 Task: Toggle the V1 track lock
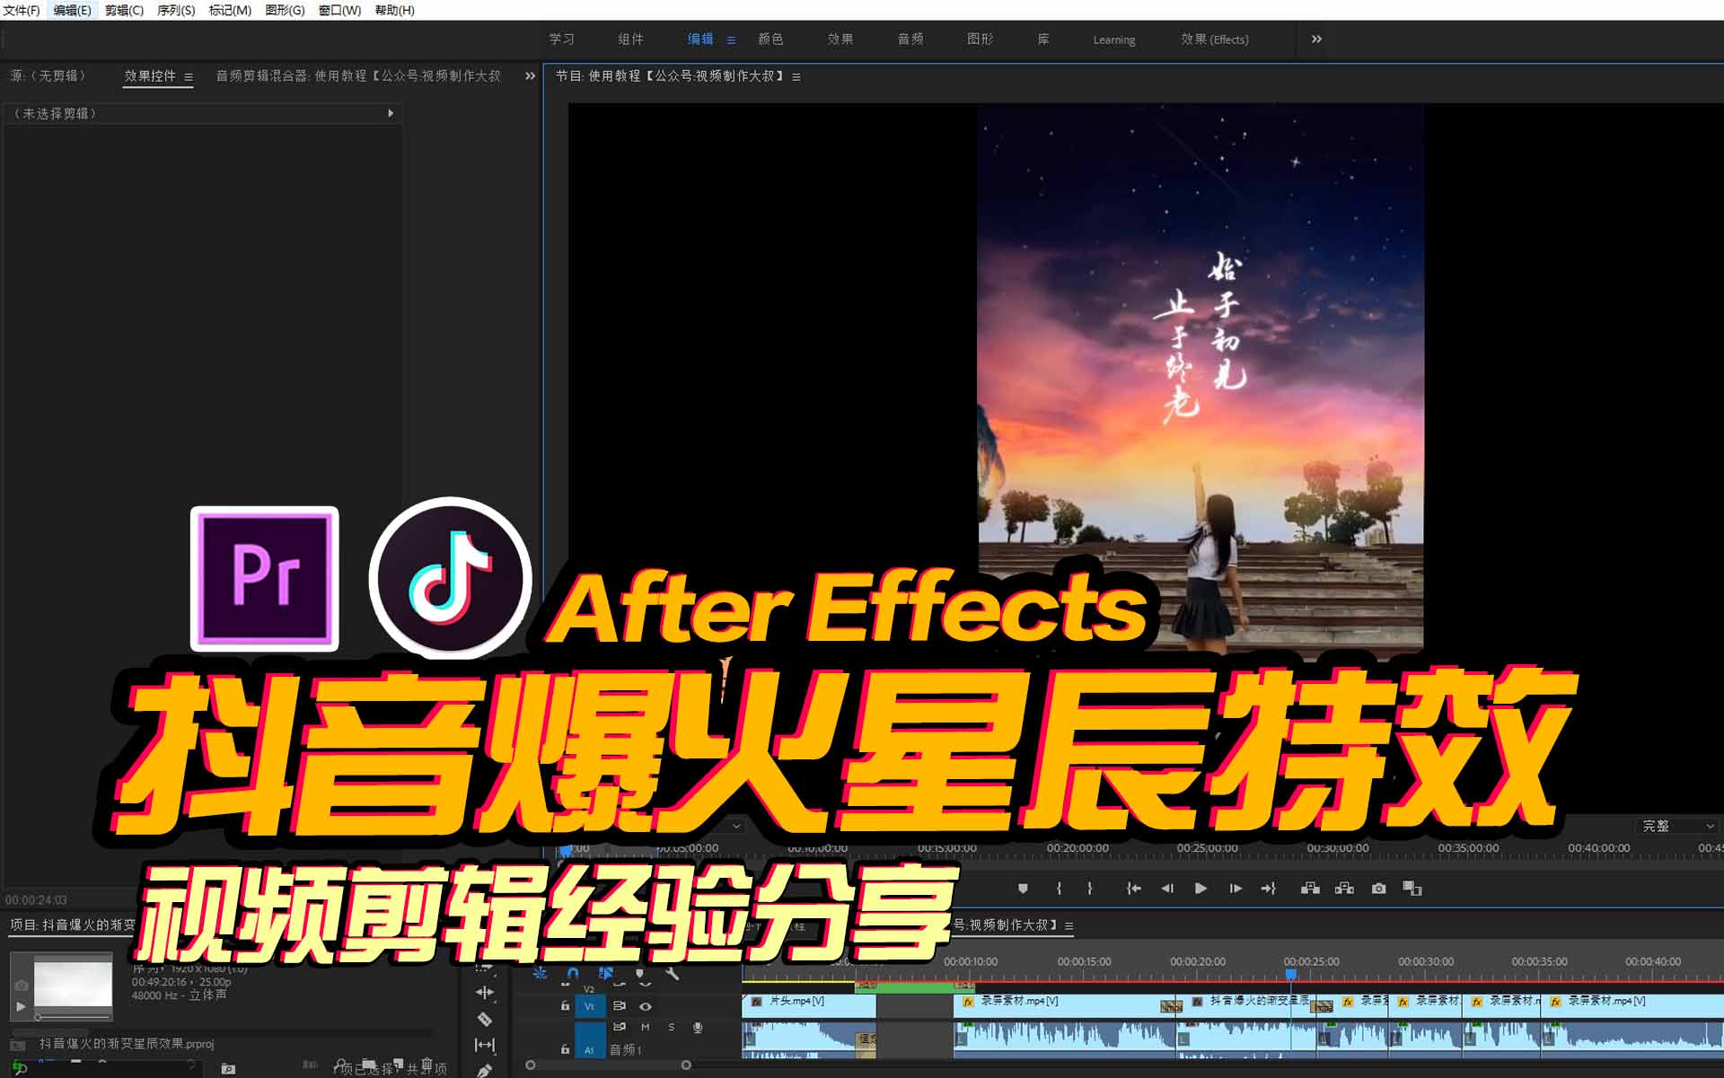[565, 1006]
